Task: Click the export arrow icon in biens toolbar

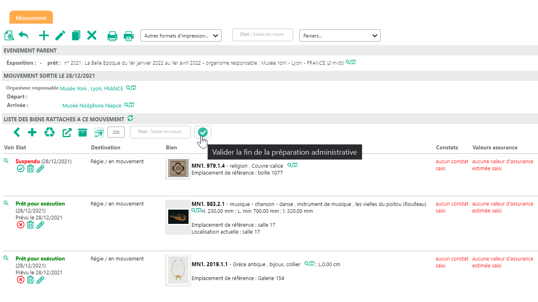Action: 67,133
